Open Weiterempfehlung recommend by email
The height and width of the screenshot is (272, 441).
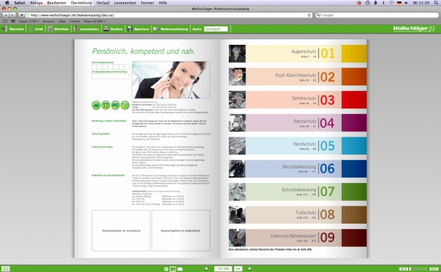(170, 29)
